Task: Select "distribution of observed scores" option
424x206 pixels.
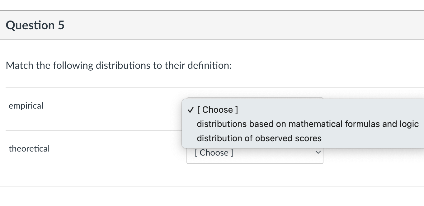Action: click(x=259, y=138)
